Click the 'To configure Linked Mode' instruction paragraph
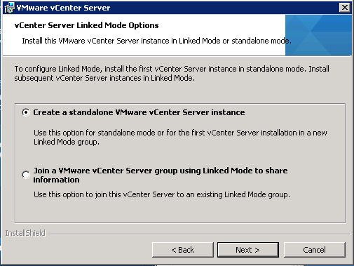 [x=172, y=74]
